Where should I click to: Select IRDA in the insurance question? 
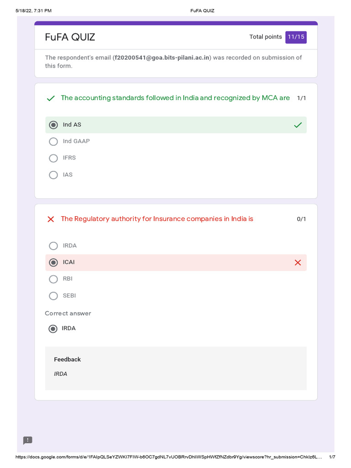tap(53, 246)
